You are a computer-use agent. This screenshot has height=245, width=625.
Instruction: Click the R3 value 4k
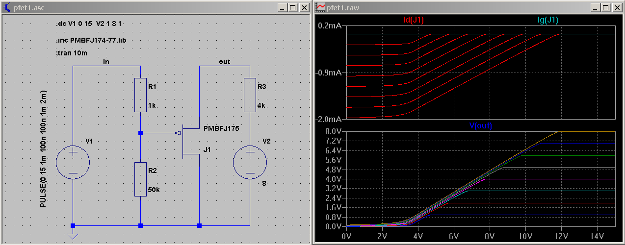(262, 105)
